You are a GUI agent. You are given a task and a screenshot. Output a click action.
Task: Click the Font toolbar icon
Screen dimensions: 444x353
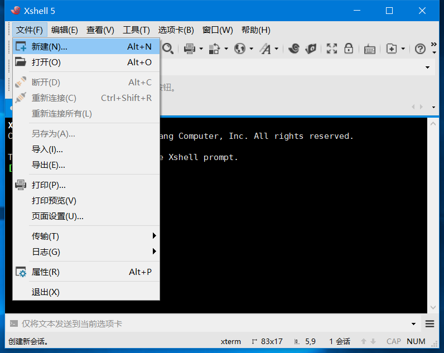[266, 49]
